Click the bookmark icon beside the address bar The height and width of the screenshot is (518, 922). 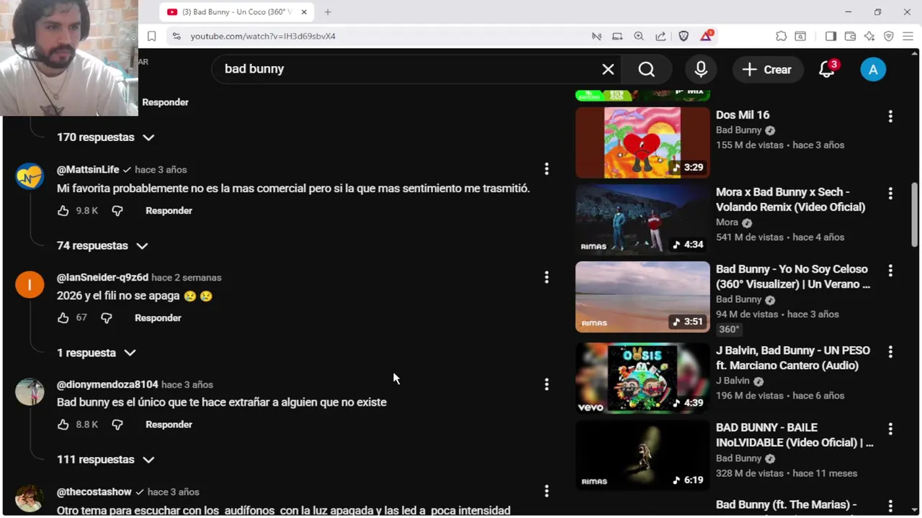[x=151, y=36]
